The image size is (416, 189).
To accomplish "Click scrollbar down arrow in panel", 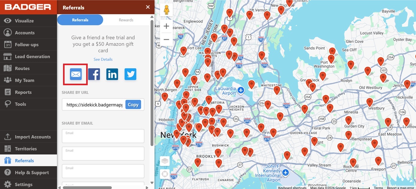I will pos(152,183).
